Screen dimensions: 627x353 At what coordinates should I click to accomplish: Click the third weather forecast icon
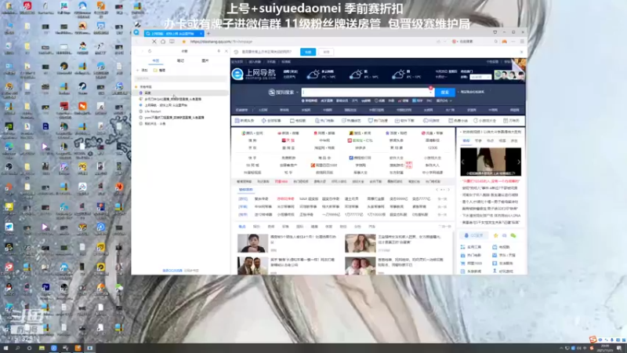(x=398, y=74)
